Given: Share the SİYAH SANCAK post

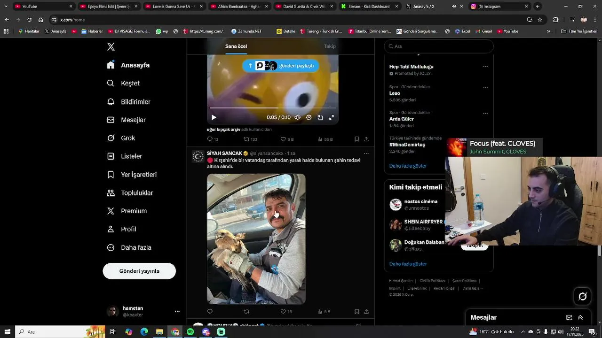Looking at the screenshot, I should coord(366,311).
